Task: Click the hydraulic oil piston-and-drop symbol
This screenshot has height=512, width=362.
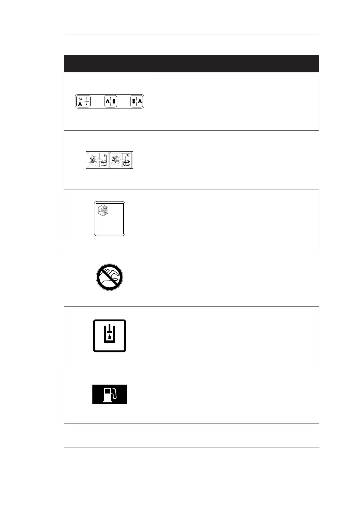Action: (x=109, y=336)
